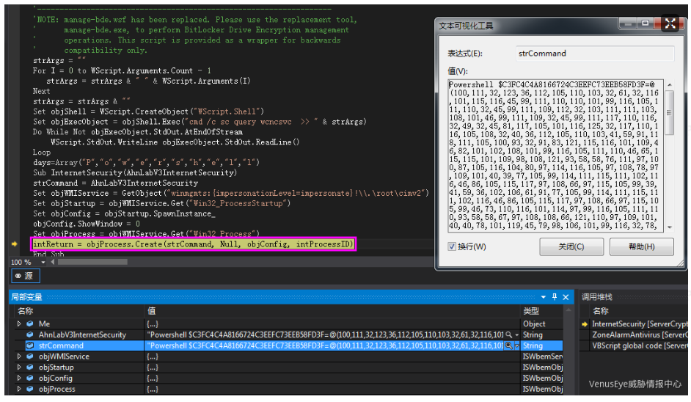Open visualizer dropdown arrow in AhnLabV3InternetSecurity row
Image resolution: width=691 pixels, height=402 pixels.
pos(516,335)
